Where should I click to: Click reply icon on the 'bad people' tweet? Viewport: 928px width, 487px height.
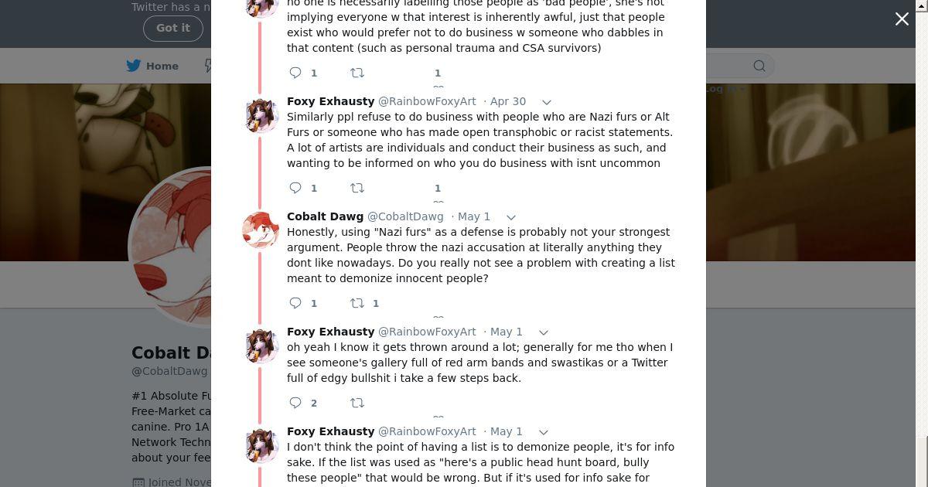pos(295,73)
